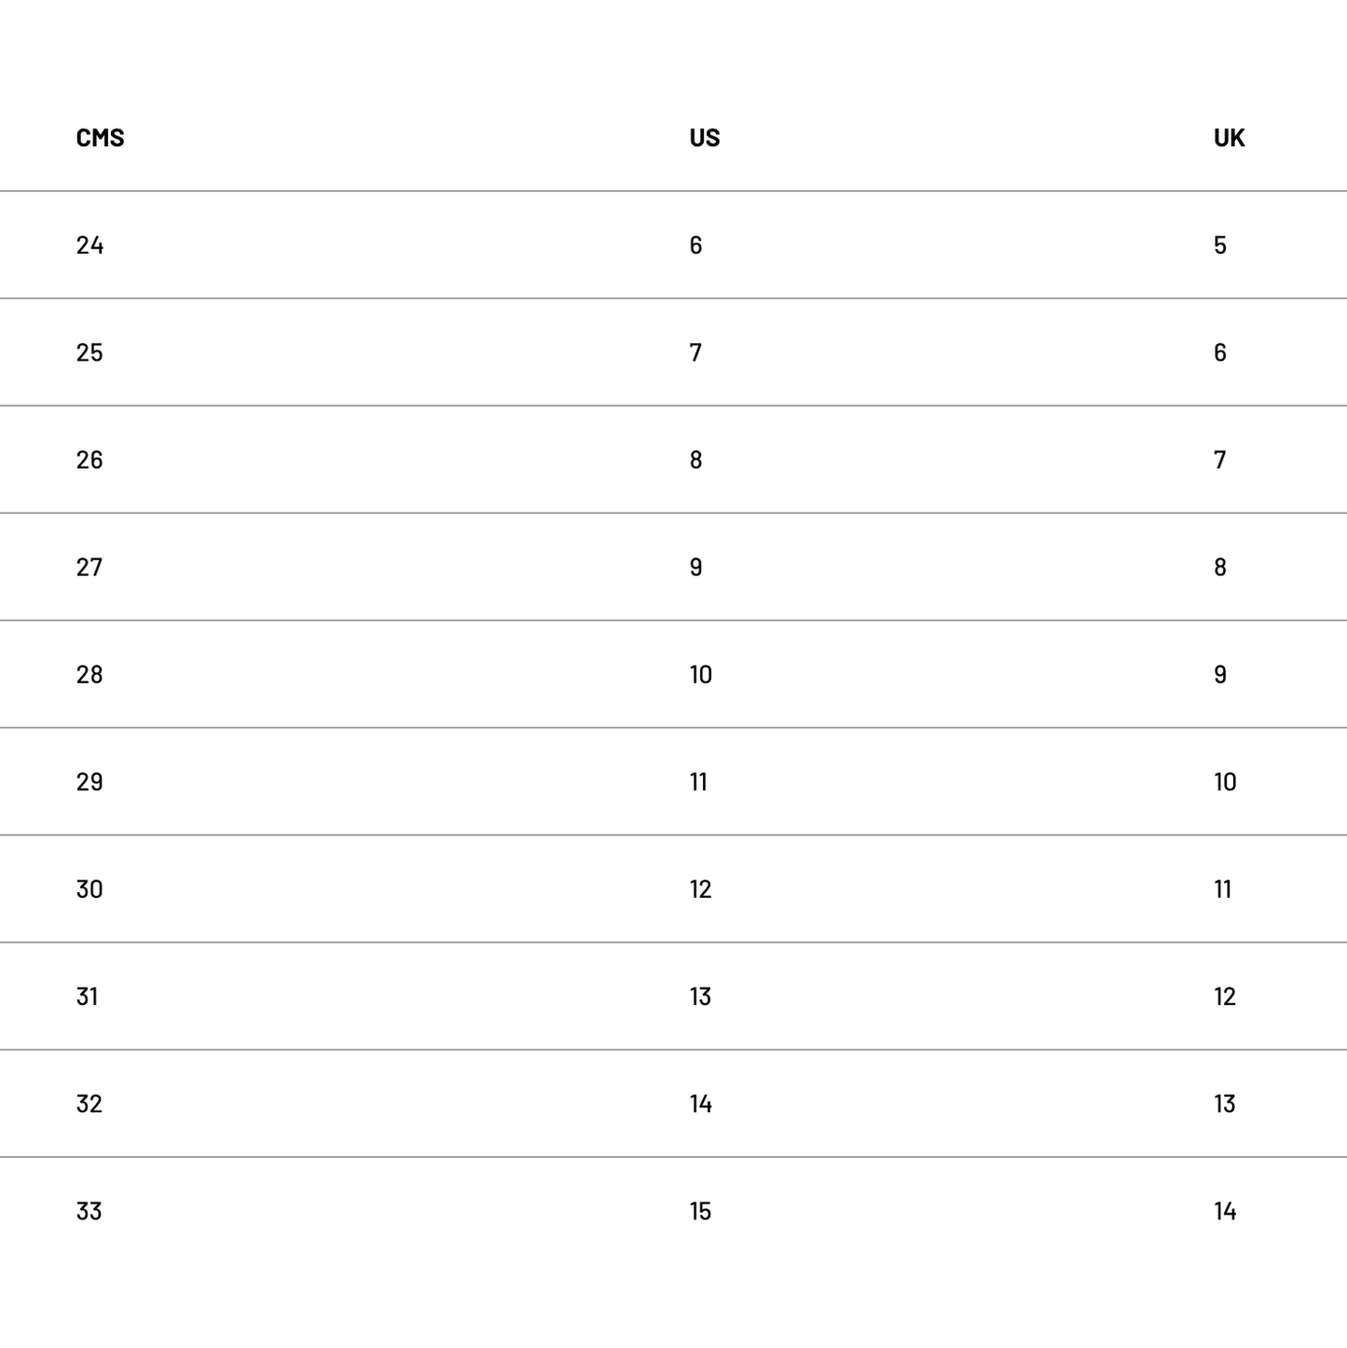Select US size 6 cell
This screenshot has width=1347, height=1348.
(695, 245)
